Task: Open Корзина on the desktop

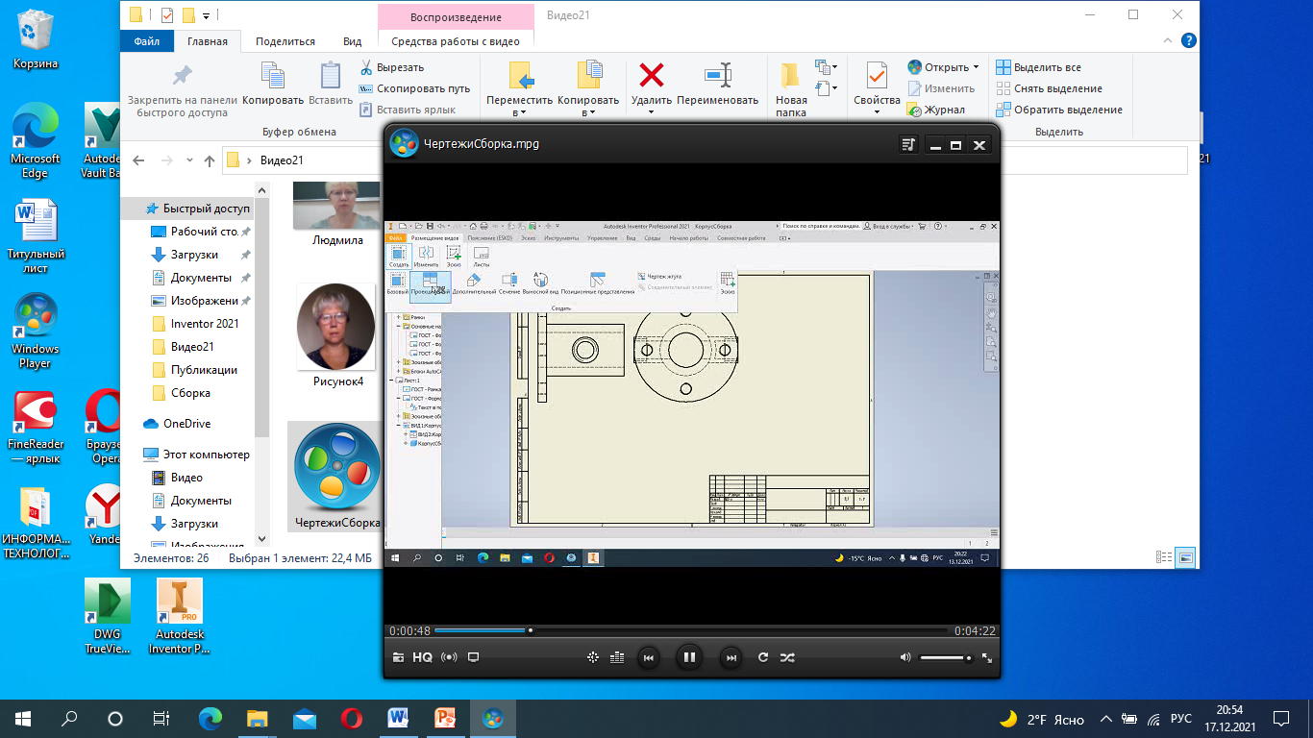Action: pyautogui.click(x=36, y=39)
